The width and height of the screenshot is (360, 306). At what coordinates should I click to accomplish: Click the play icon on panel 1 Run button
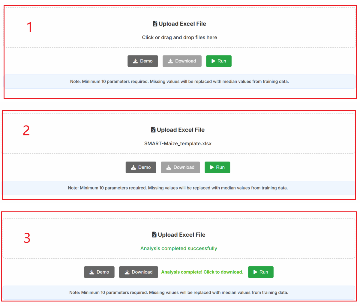pos(213,61)
